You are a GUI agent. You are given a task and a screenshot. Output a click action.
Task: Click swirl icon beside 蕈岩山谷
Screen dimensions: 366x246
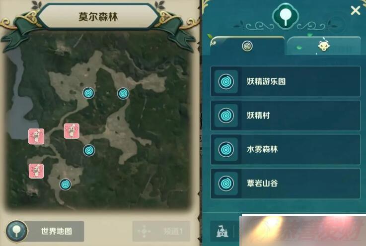pyautogui.click(x=226, y=184)
